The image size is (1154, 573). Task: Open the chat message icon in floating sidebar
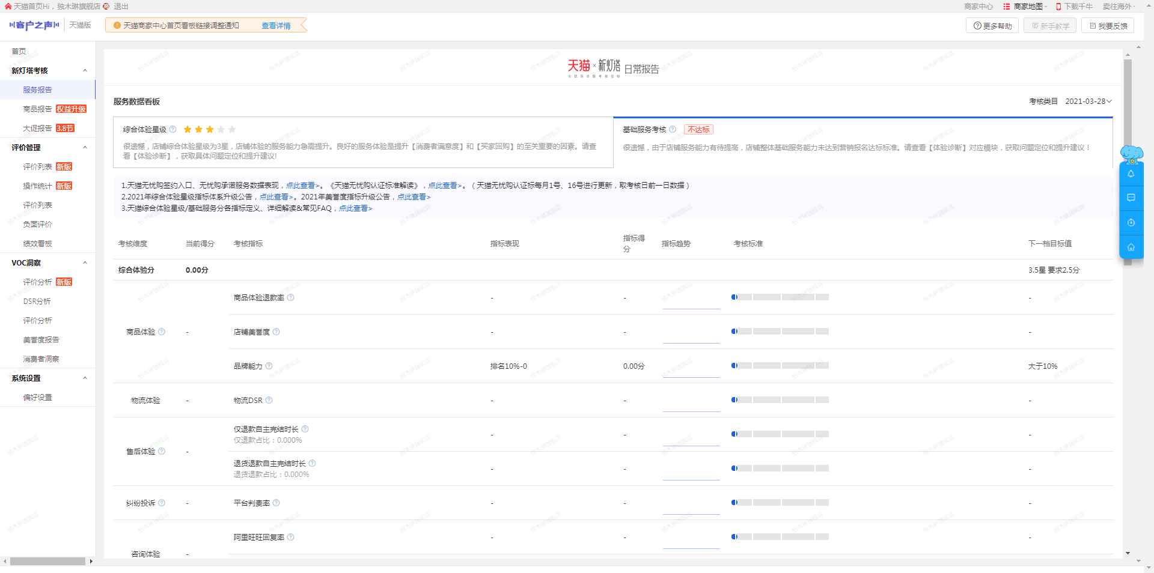pyautogui.click(x=1131, y=198)
